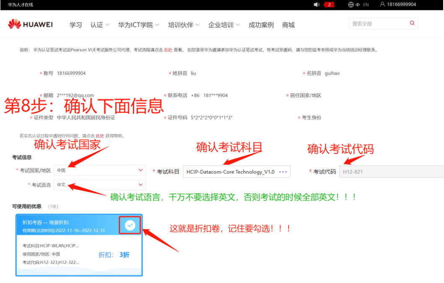Screen dimensions: 444x283
Task: Switch language to 中
Action: [x=358, y=5]
